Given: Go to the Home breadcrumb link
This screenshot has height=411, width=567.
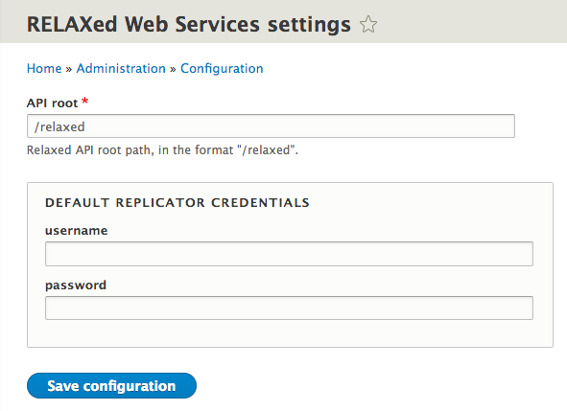Looking at the screenshot, I should pyautogui.click(x=44, y=69).
